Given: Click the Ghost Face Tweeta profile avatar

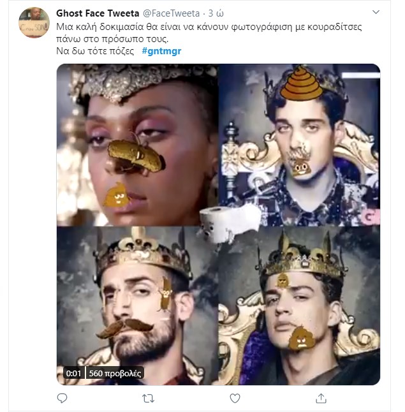Looking at the screenshot, I should pos(34,23).
